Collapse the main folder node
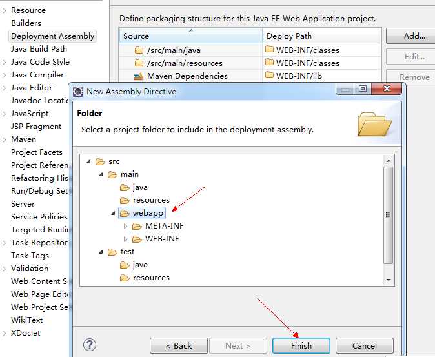Image resolution: width=435 pixels, height=357 pixels. point(101,174)
